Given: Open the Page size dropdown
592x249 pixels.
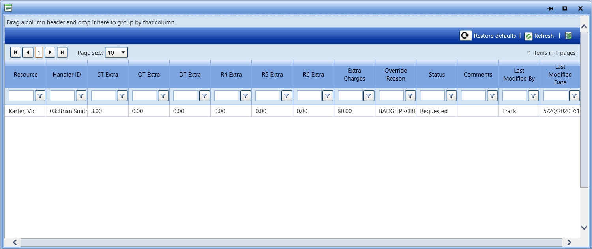Looking at the screenshot, I should (116, 52).
